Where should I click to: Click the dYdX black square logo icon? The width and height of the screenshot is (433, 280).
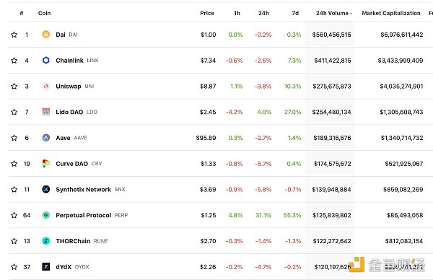point(46,267)
